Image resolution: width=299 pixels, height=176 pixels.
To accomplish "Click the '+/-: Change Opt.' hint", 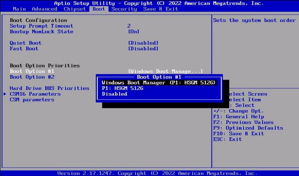I will pyautogui.click(x=239, y=111).
